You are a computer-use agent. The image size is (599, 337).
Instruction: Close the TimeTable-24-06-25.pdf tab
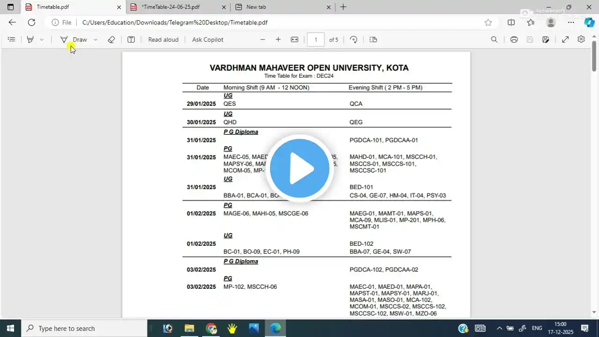click(x=224, y=7)
